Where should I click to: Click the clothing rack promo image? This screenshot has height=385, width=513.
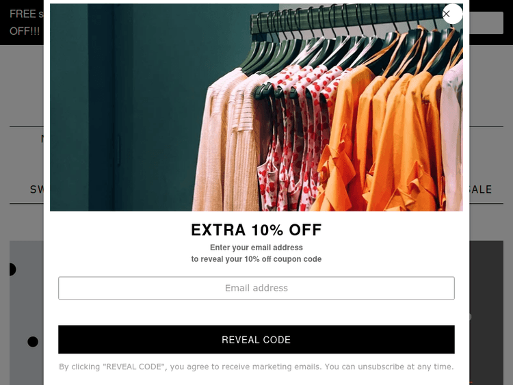[256, 107]
